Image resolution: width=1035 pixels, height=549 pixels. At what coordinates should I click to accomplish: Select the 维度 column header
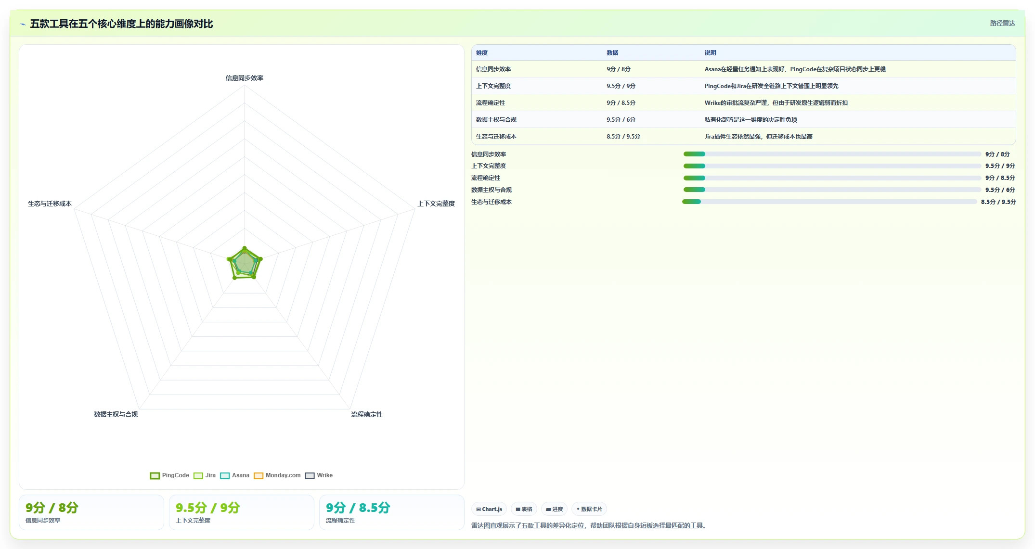[482, 53]
